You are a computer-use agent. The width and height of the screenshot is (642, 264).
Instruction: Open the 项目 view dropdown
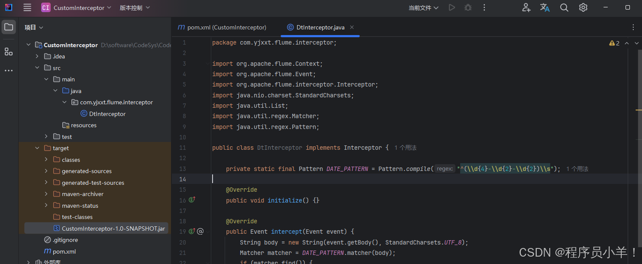pos(34,27)
